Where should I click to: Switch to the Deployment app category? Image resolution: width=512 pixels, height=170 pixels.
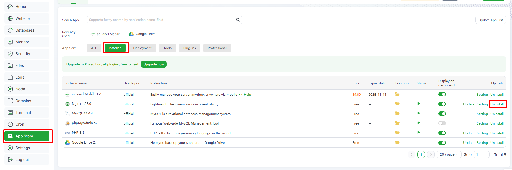(x=142, y=48)
